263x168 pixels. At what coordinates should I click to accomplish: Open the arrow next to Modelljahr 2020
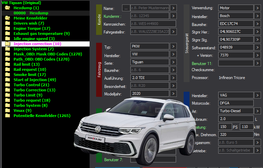(x=173, y=93)
